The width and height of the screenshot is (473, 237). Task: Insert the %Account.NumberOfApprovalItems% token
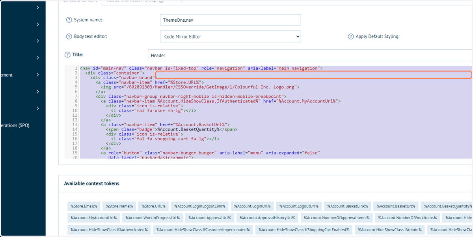pos(337,218)
